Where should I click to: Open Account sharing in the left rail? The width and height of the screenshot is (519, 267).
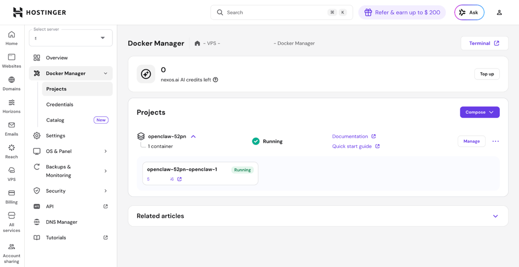(x=12, y=253)
